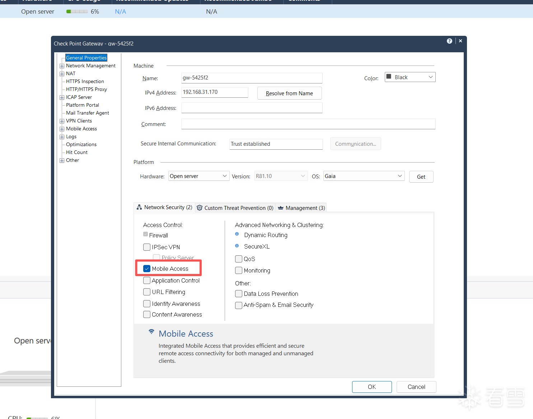
Task: Select General Properties in the tree
Action: point(86,58)
